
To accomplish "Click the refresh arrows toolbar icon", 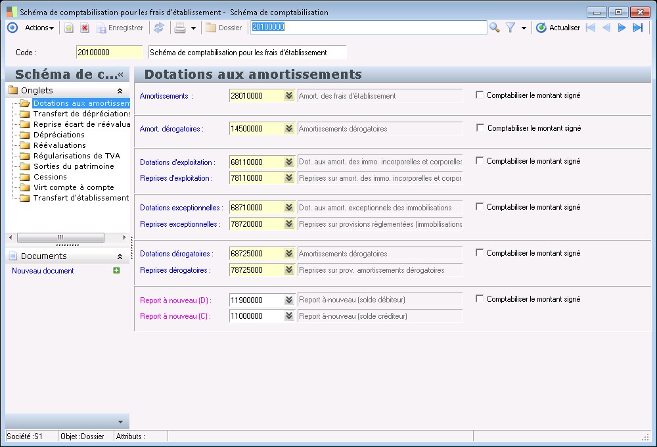I will [x=159, y=28].
